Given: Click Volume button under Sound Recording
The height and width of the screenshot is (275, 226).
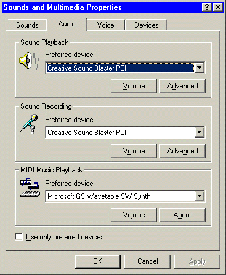Looking at the screenshot, I should click(134, 151).
